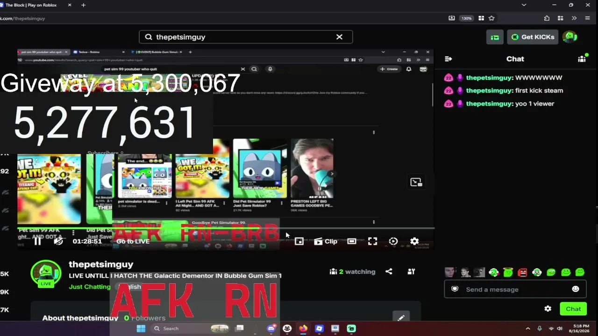This screenshot has height=336, width=598.
Task: Click the circular play icon beside fullscreen
Action: [393, 241]
